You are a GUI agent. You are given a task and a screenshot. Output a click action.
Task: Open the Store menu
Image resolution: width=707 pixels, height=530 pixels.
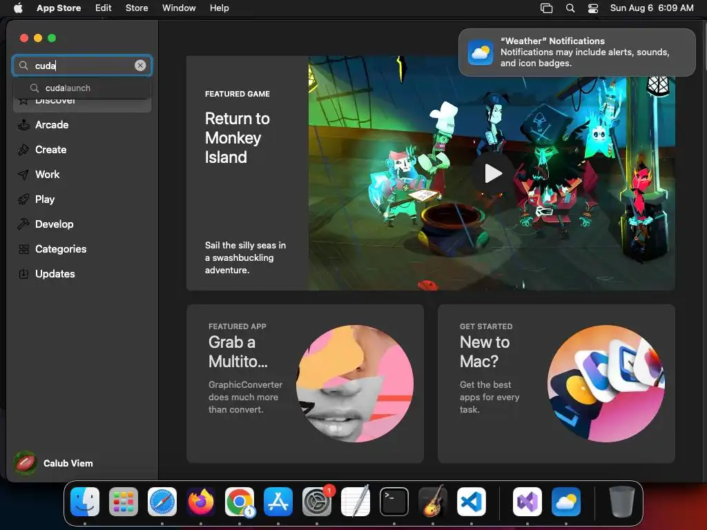[137, 8]
